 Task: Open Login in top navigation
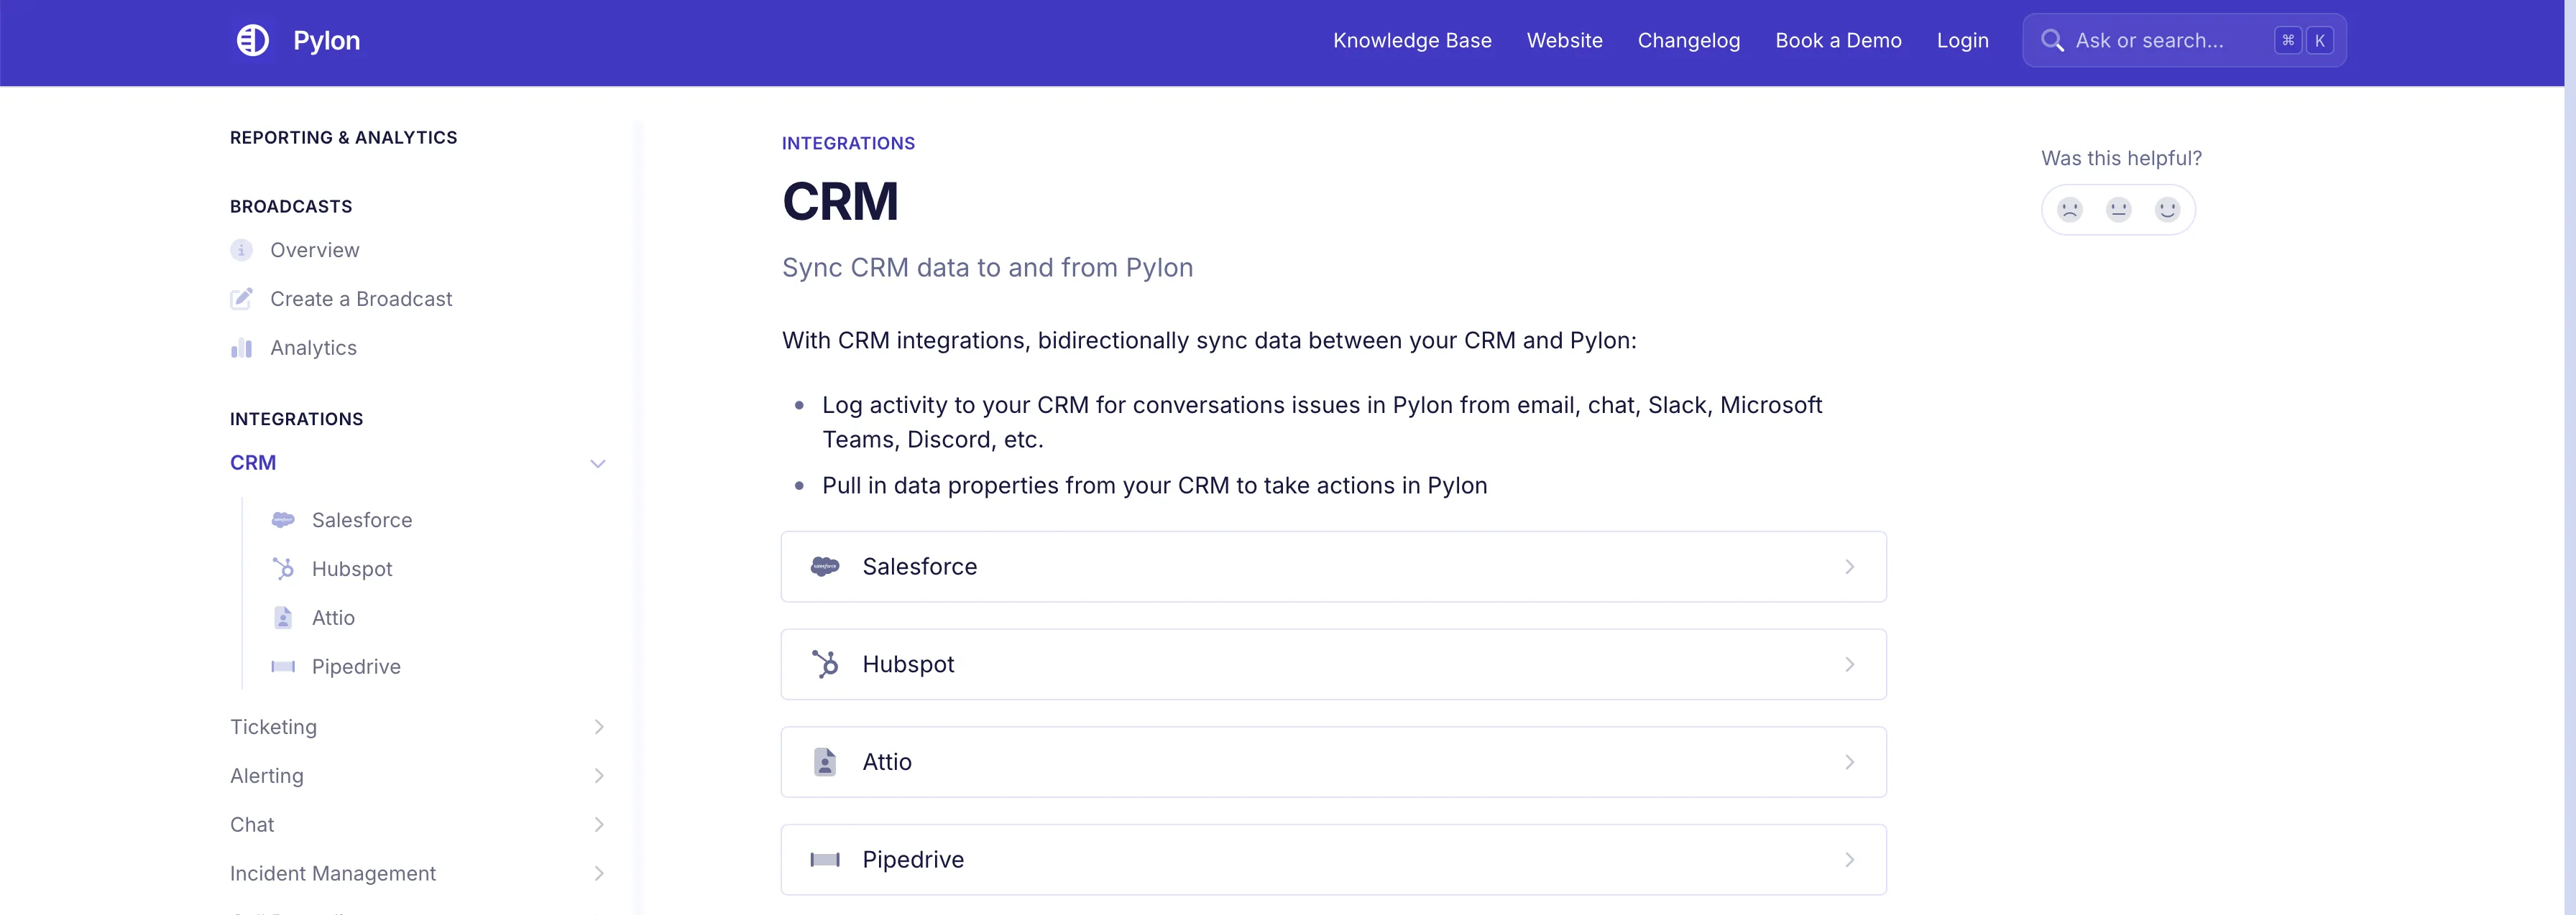click(x=1962, y=41)
